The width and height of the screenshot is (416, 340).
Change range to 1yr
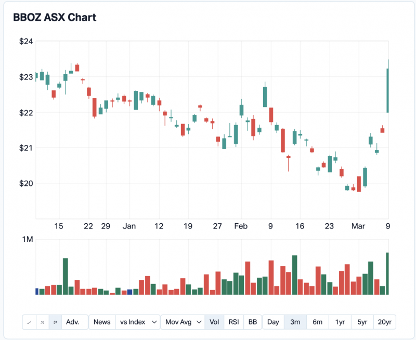coord(340,322)
